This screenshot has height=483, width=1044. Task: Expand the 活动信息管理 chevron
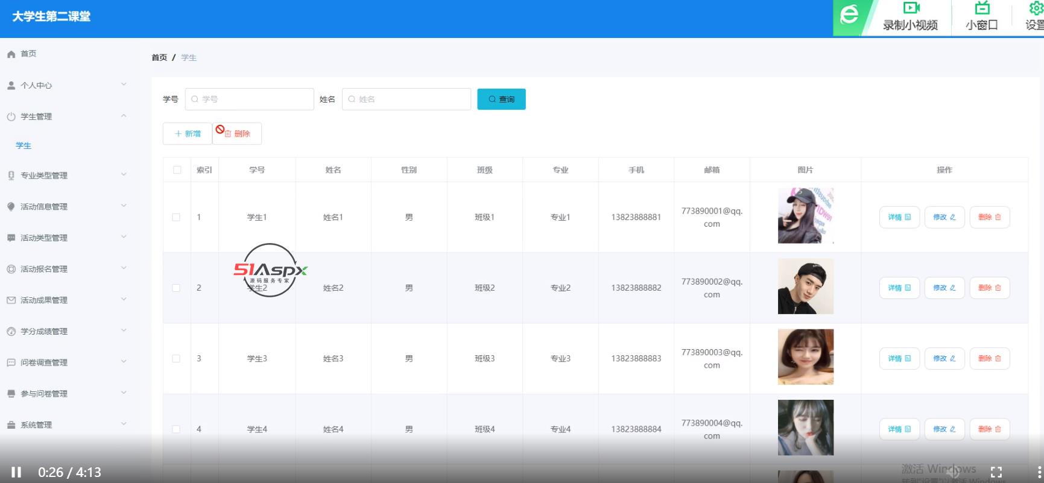tap(124, 206)
